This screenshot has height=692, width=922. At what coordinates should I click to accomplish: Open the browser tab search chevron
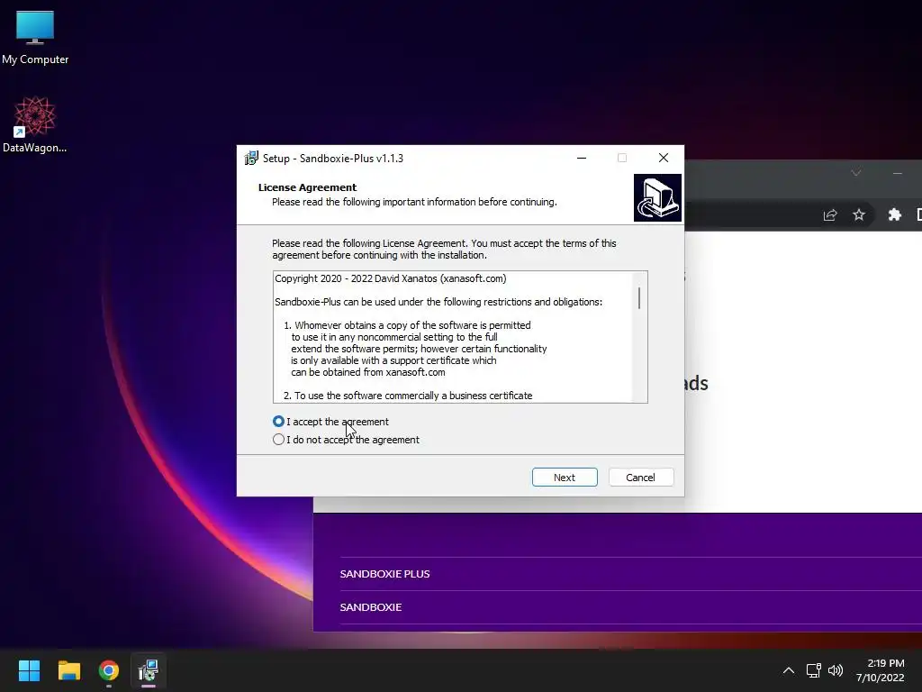point(856,172)
